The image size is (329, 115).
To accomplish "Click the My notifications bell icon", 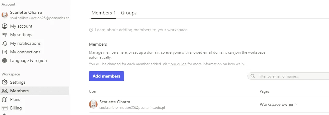I will 4,43.
